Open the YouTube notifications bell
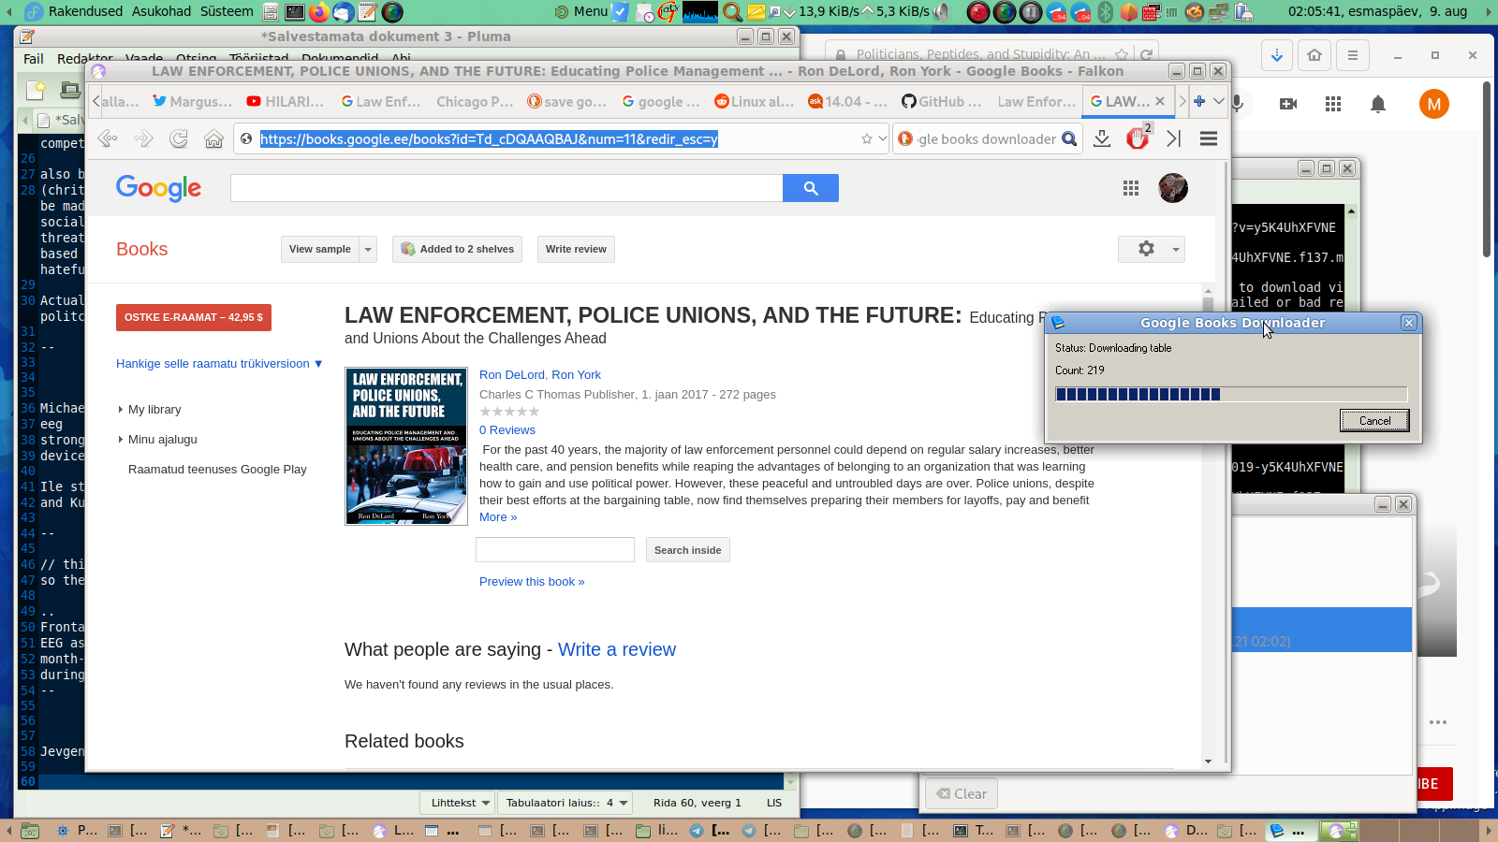1498x842 pixels. [x=1378, y=104]
